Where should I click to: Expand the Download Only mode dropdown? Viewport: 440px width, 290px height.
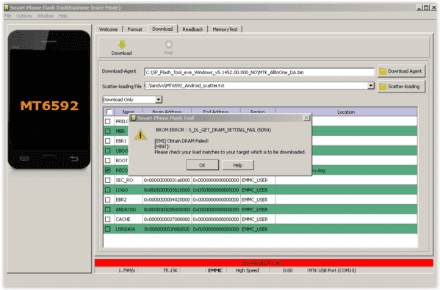(159, 100)
